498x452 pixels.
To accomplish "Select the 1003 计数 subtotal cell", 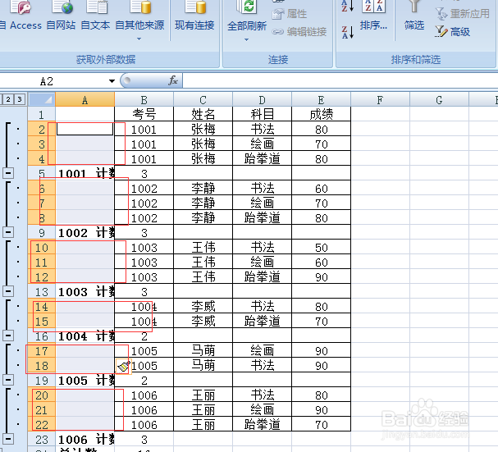I will [x=85, y=291].
